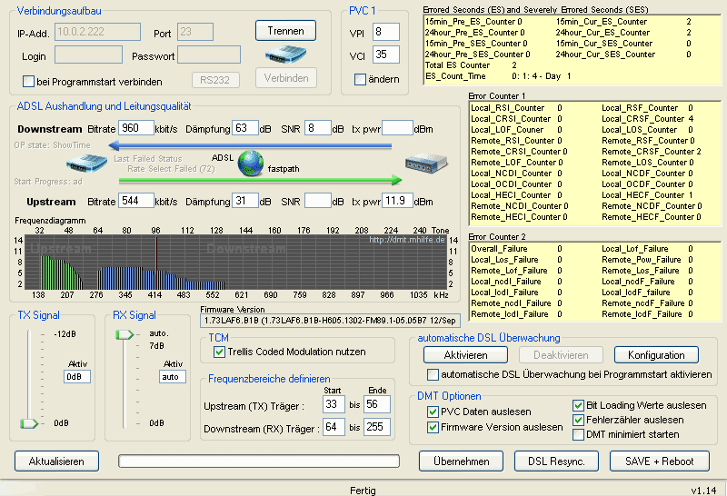Click the 'Fertig' status bar text

coord(363,491)
